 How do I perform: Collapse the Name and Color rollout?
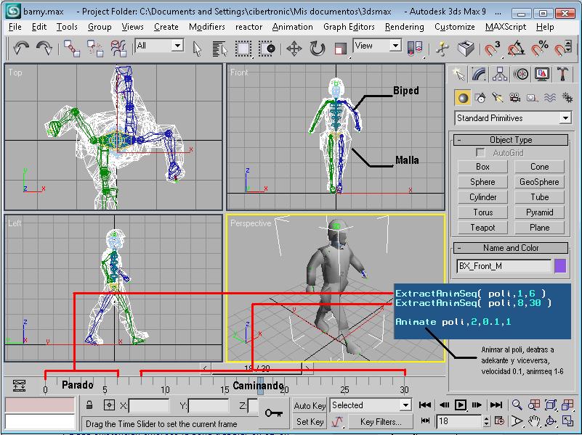click(x=511, y=248)
